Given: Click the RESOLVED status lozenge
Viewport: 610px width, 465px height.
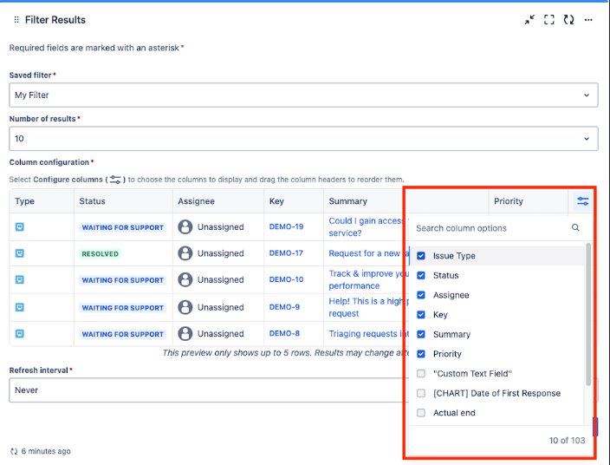Looking at the screenshot, I should click(x=100, y=254).
